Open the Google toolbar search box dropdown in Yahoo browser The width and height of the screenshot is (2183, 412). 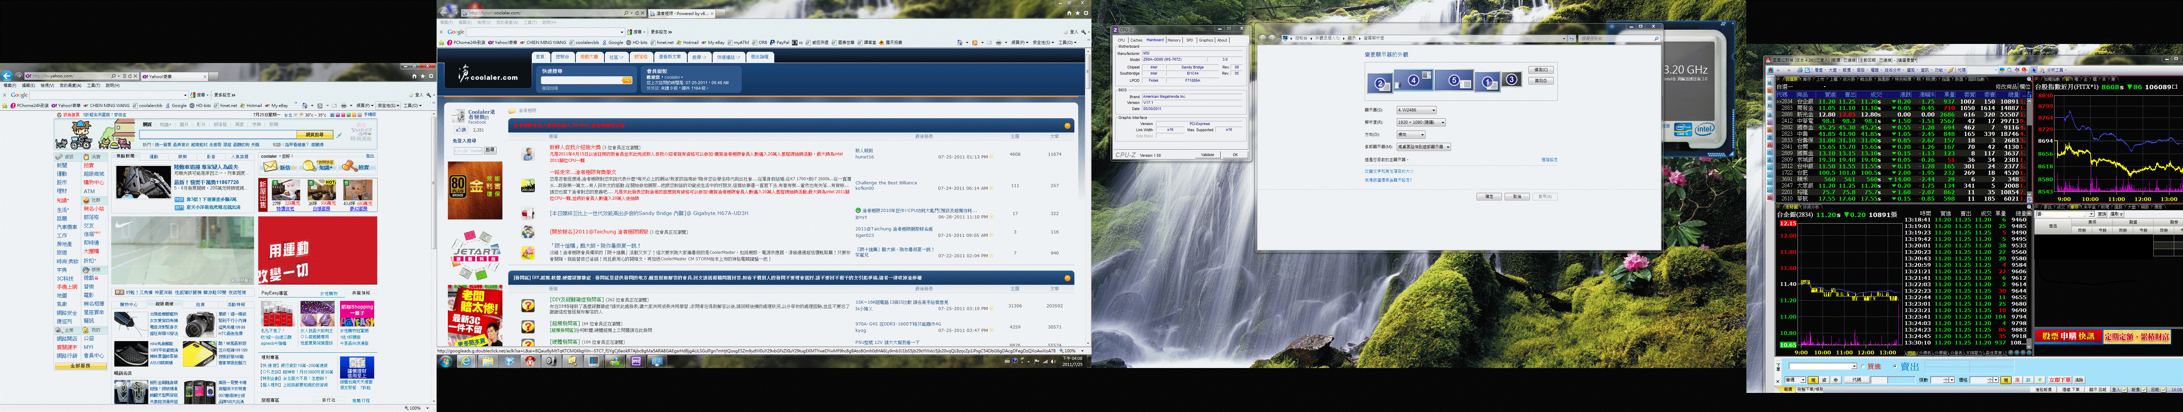186,96
